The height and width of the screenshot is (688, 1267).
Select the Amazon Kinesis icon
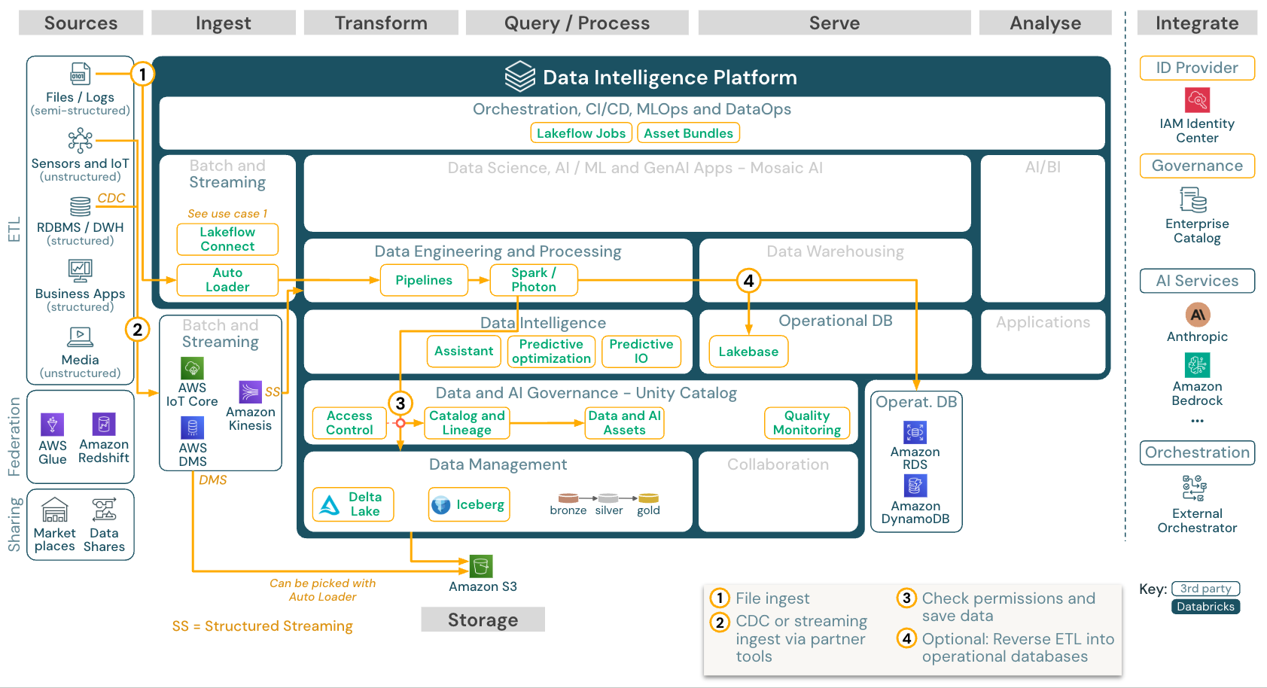pyautogui.click(x=250, y=392)
